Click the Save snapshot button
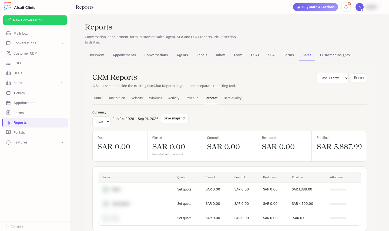The image size is (389, 231). tap(175, 118)
